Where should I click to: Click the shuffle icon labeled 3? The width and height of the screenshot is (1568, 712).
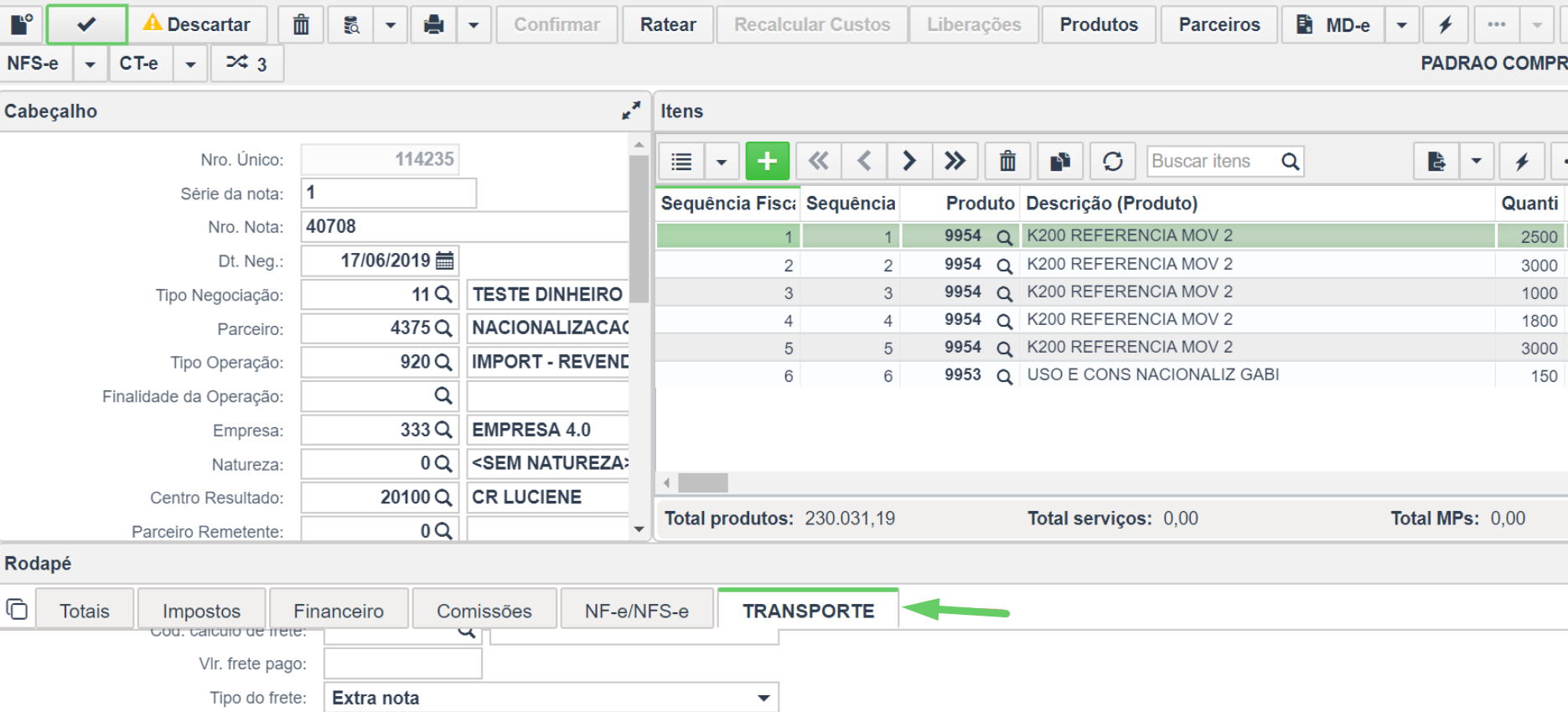tap(246, 63)
